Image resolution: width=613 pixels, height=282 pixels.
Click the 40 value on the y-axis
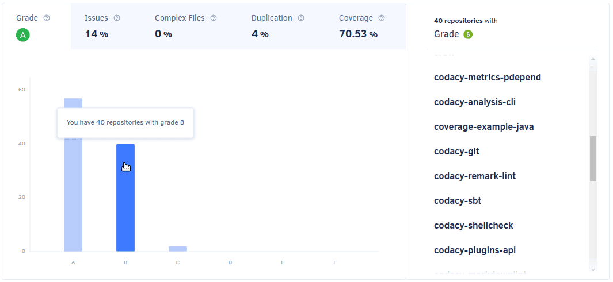22,144
